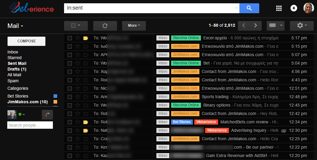
Task: Star the Binary options email
Action: 78,105
